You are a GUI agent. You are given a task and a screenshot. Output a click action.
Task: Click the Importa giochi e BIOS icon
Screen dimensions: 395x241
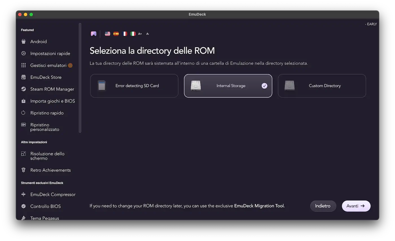pos(23,101)
